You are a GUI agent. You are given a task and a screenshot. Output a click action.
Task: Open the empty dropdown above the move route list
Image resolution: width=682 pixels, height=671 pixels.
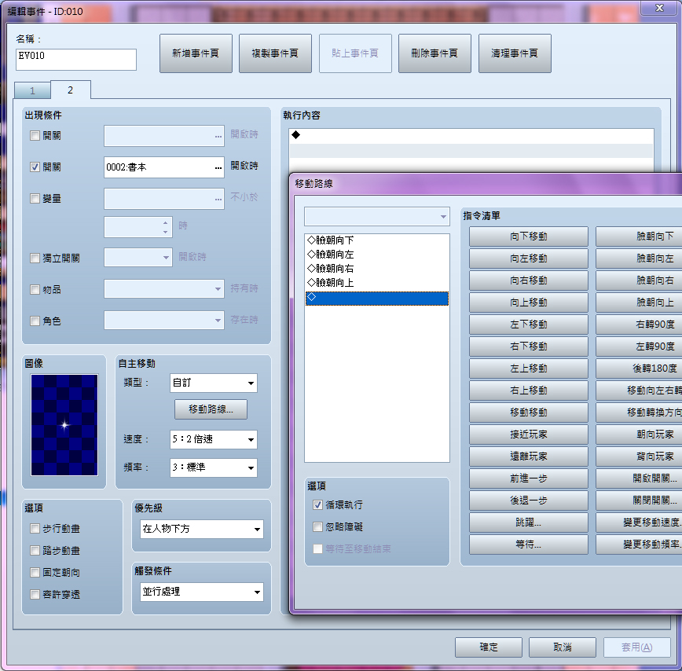coord(376,217)
